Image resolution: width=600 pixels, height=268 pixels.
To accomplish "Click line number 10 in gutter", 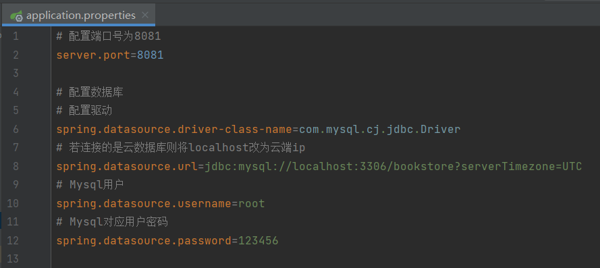I will pyautogui.click(x=13, y=204).
